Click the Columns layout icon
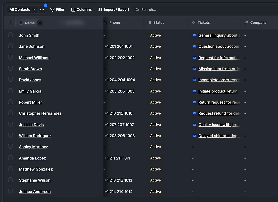The image size is (278, 202). click(73, 10)
